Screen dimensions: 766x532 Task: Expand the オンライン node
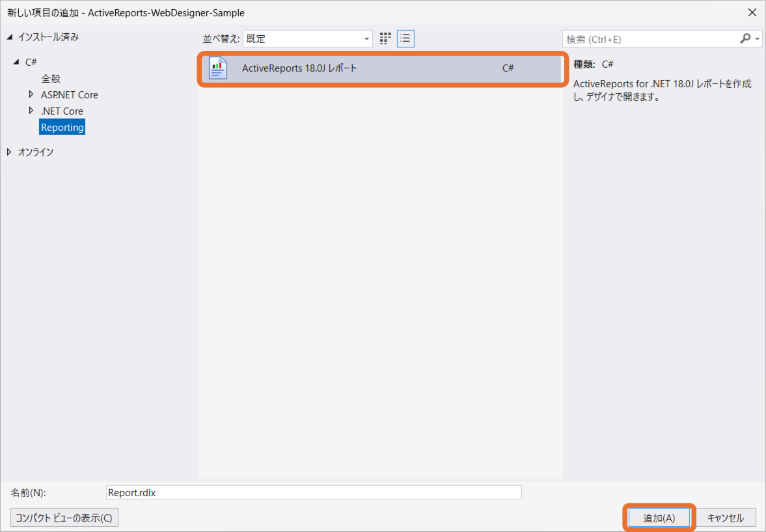tap(9, 152)
